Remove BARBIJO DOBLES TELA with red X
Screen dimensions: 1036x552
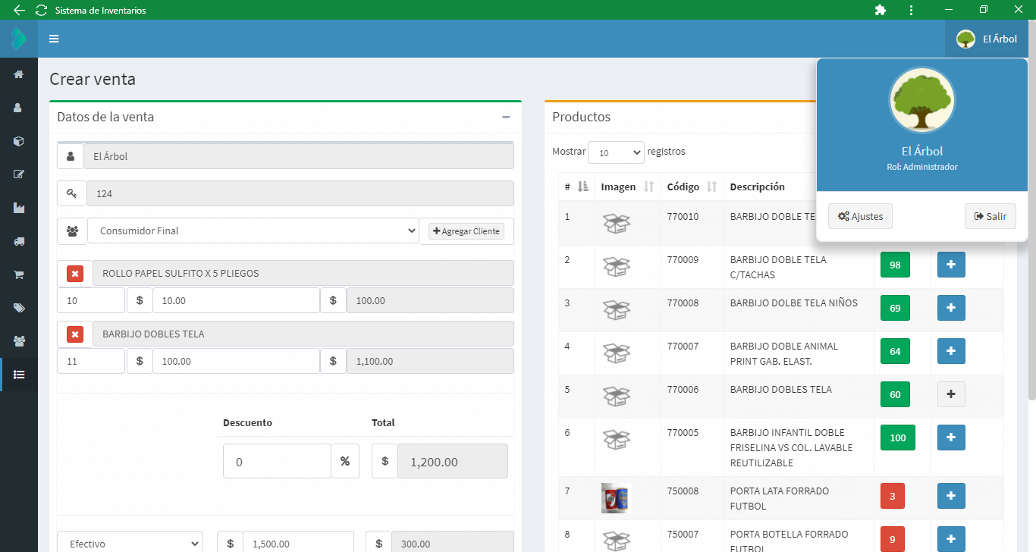[75, 334]
